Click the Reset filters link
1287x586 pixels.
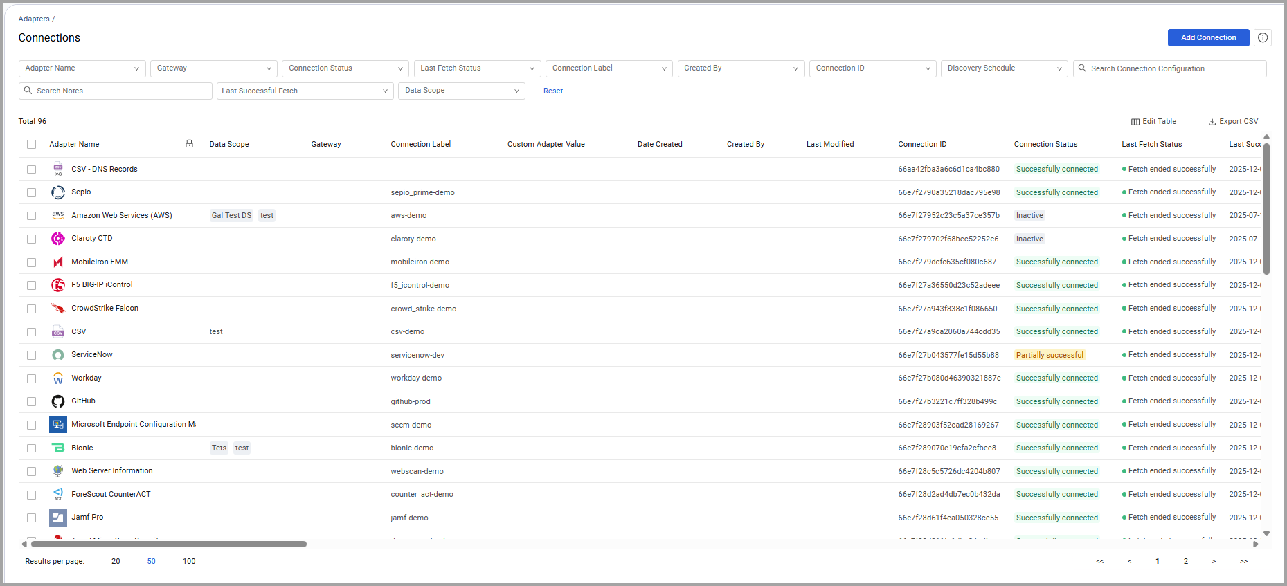[x=553, y=91]
